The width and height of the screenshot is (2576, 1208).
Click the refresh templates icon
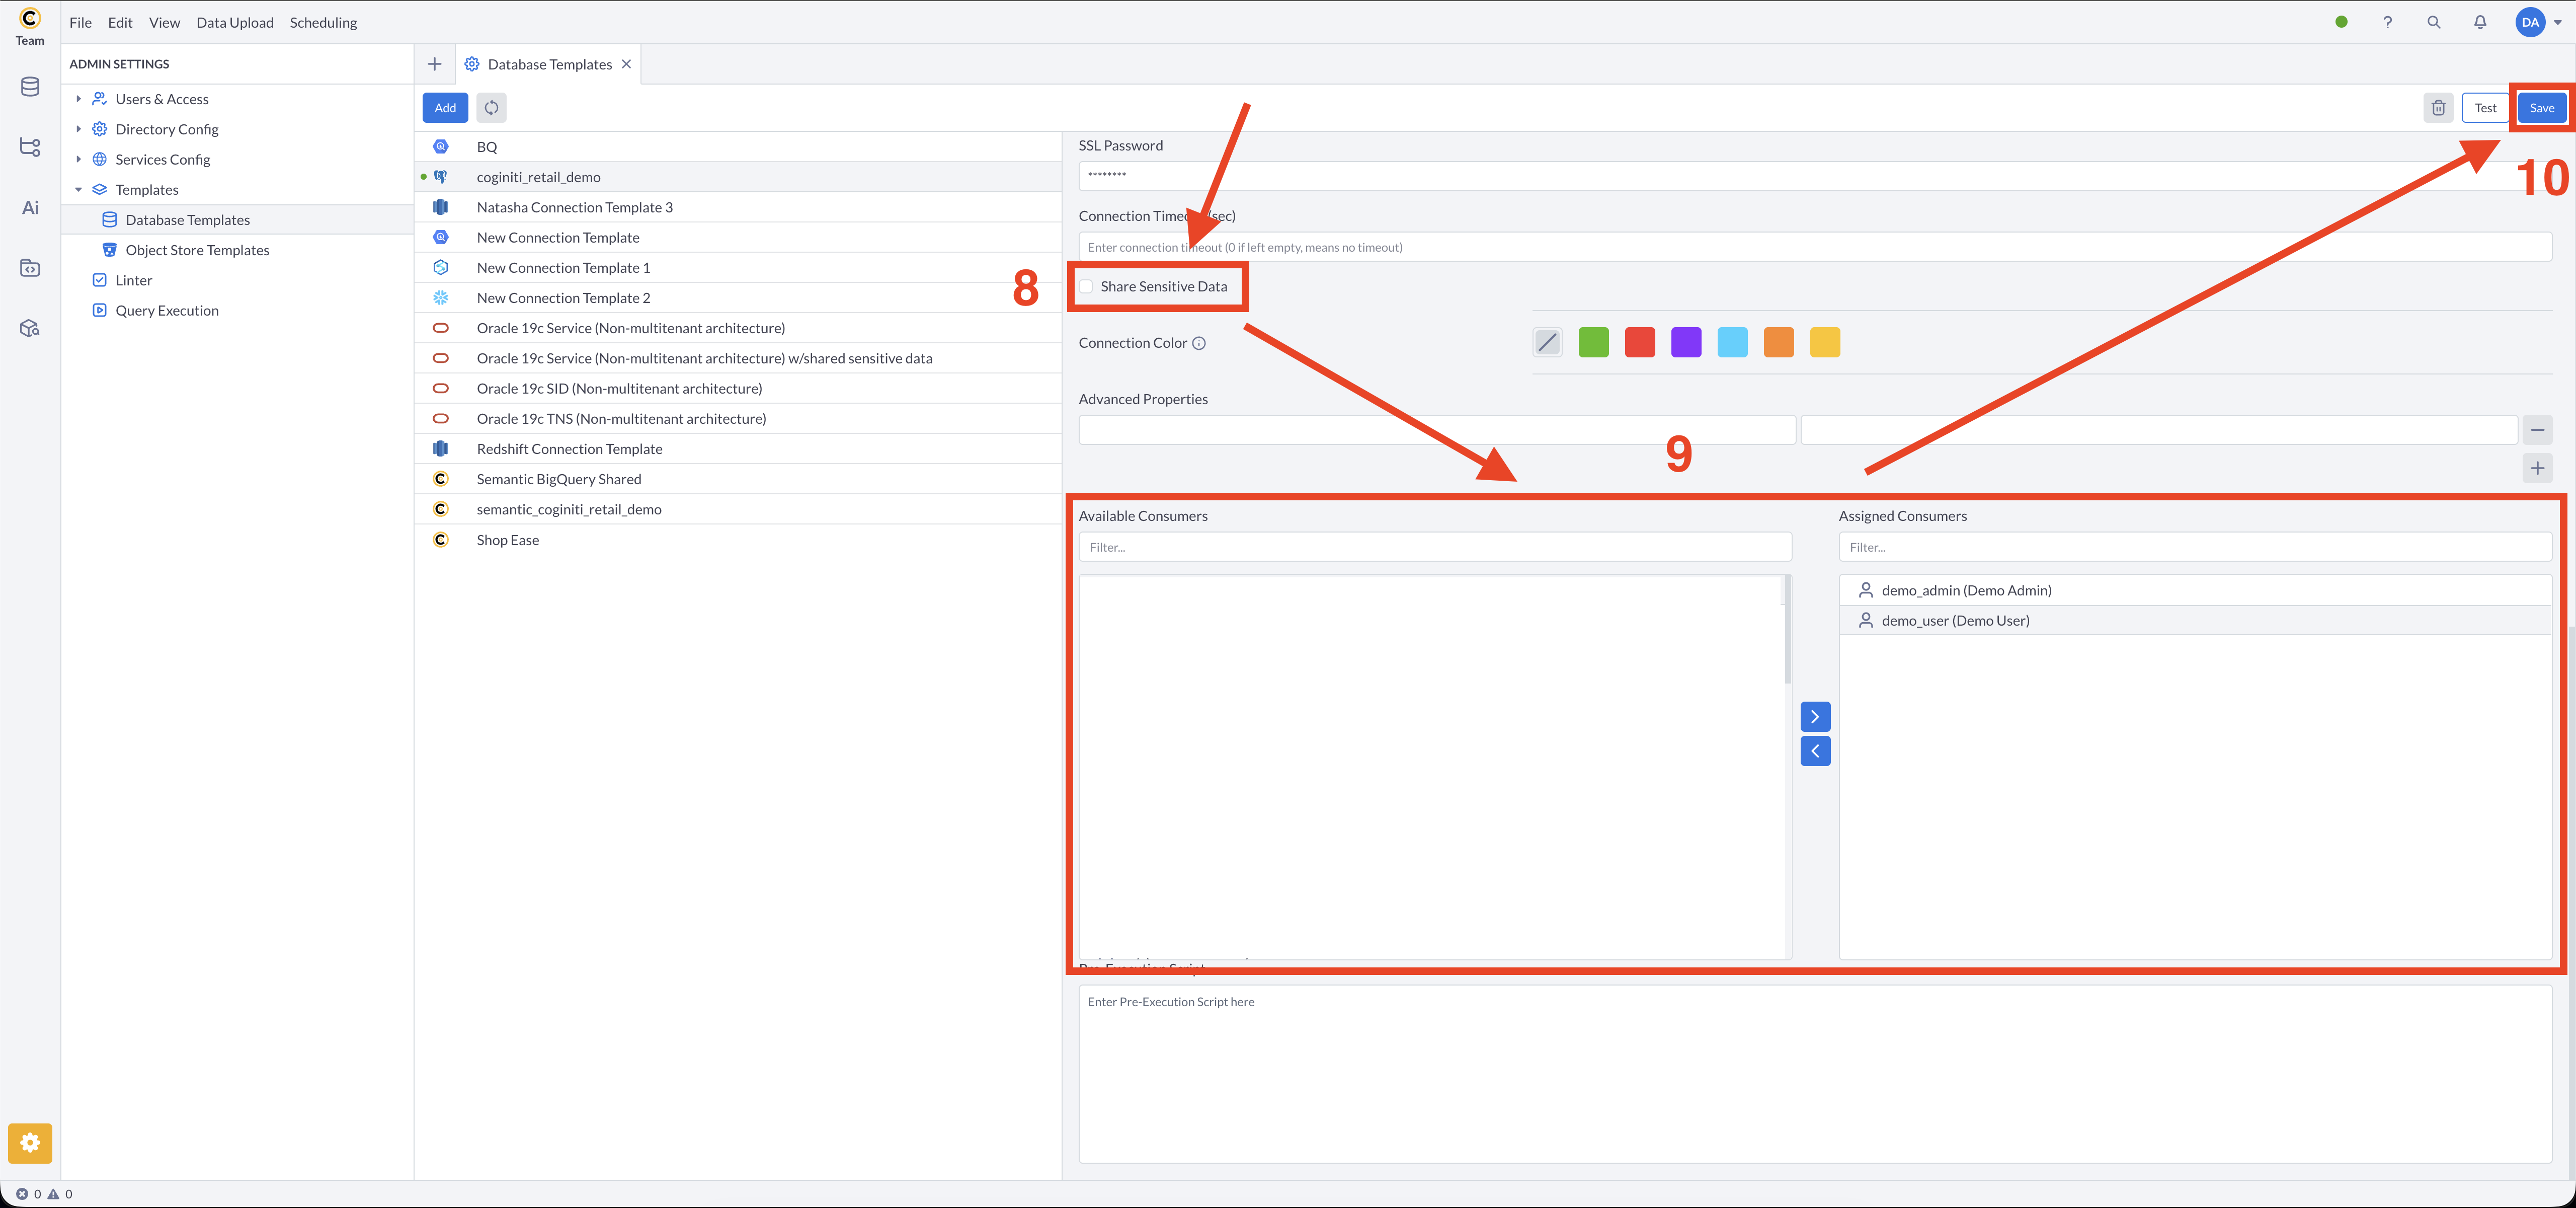(491, 108)
